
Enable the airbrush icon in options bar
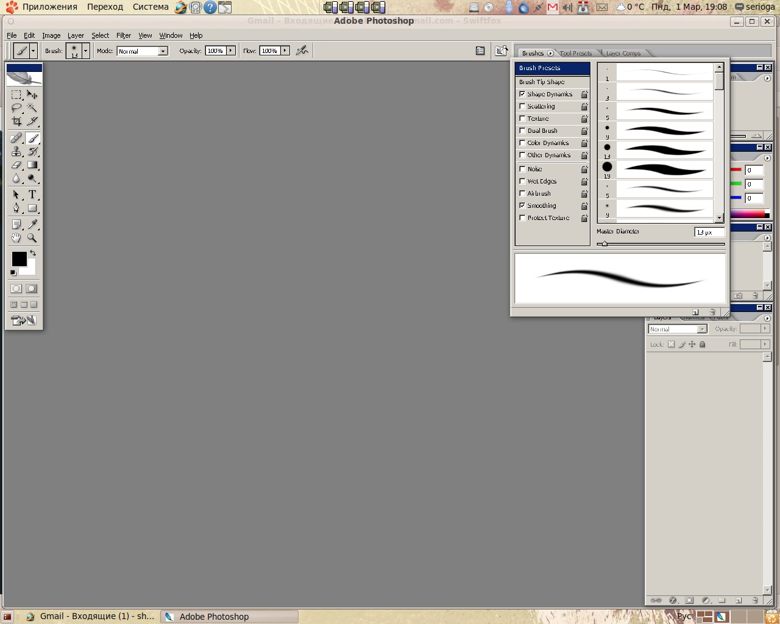[x=302, y=51]
